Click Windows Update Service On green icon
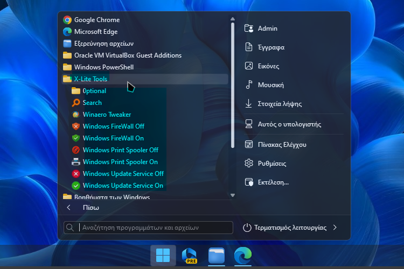This screenshot has height=269, width=404. [76, 186]
